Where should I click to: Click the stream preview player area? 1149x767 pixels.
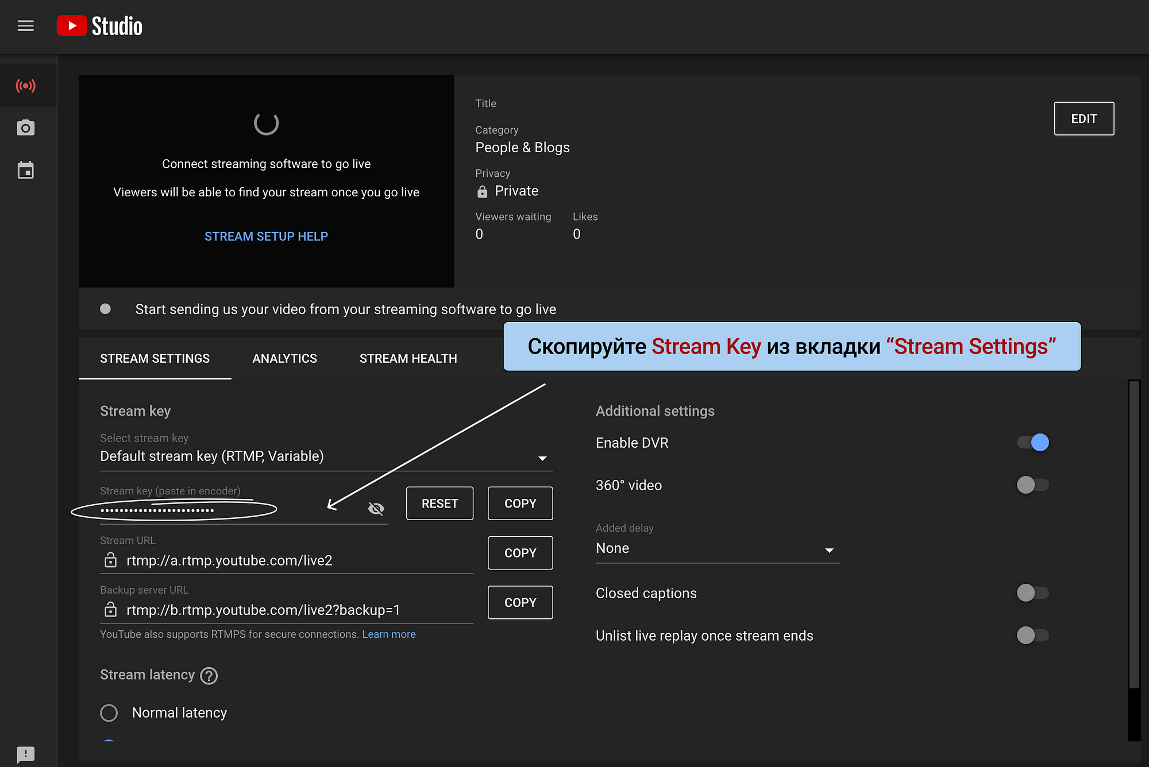pyautogui.click(x=267, y=181)
